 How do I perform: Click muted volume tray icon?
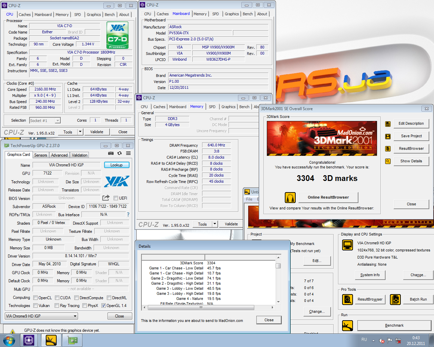click(381, 341)
